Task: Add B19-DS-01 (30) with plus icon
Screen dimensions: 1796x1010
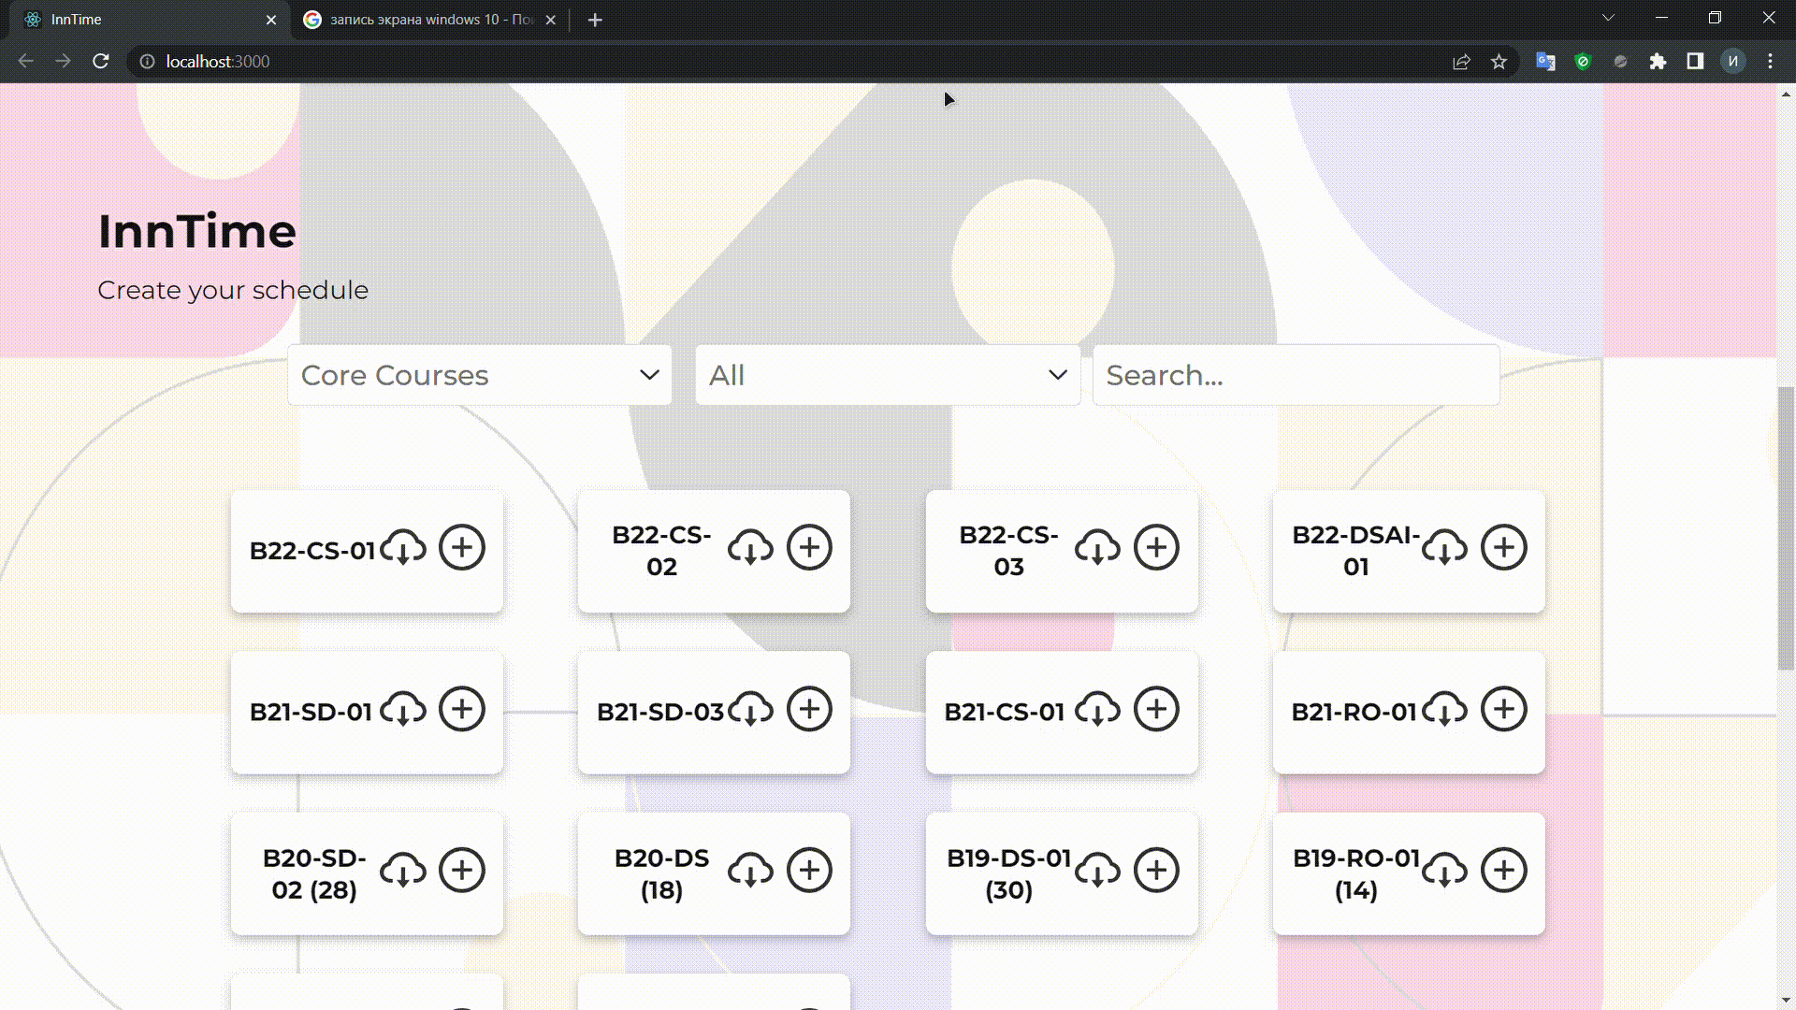Action: pyautogui.click(x=1156, y=871)
